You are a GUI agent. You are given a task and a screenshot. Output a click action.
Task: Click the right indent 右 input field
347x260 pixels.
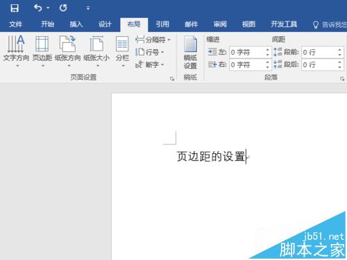[x=247, y=64]
